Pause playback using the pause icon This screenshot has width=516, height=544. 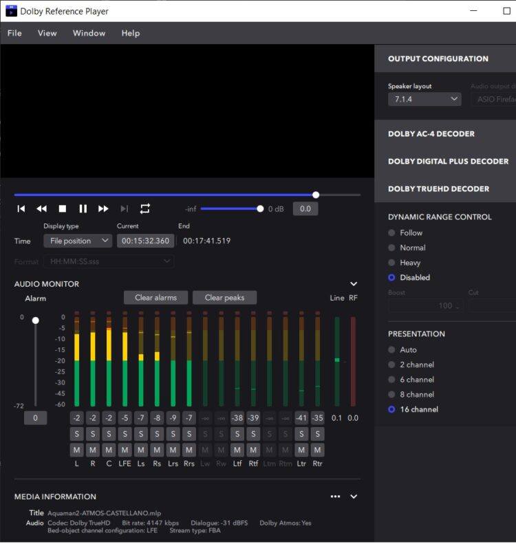point(83,208)
